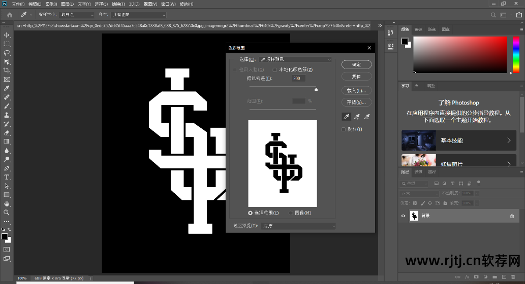Screen dimensions: 525x284
Task: Select the 图像 radio button
Action: tap(291, 213)
